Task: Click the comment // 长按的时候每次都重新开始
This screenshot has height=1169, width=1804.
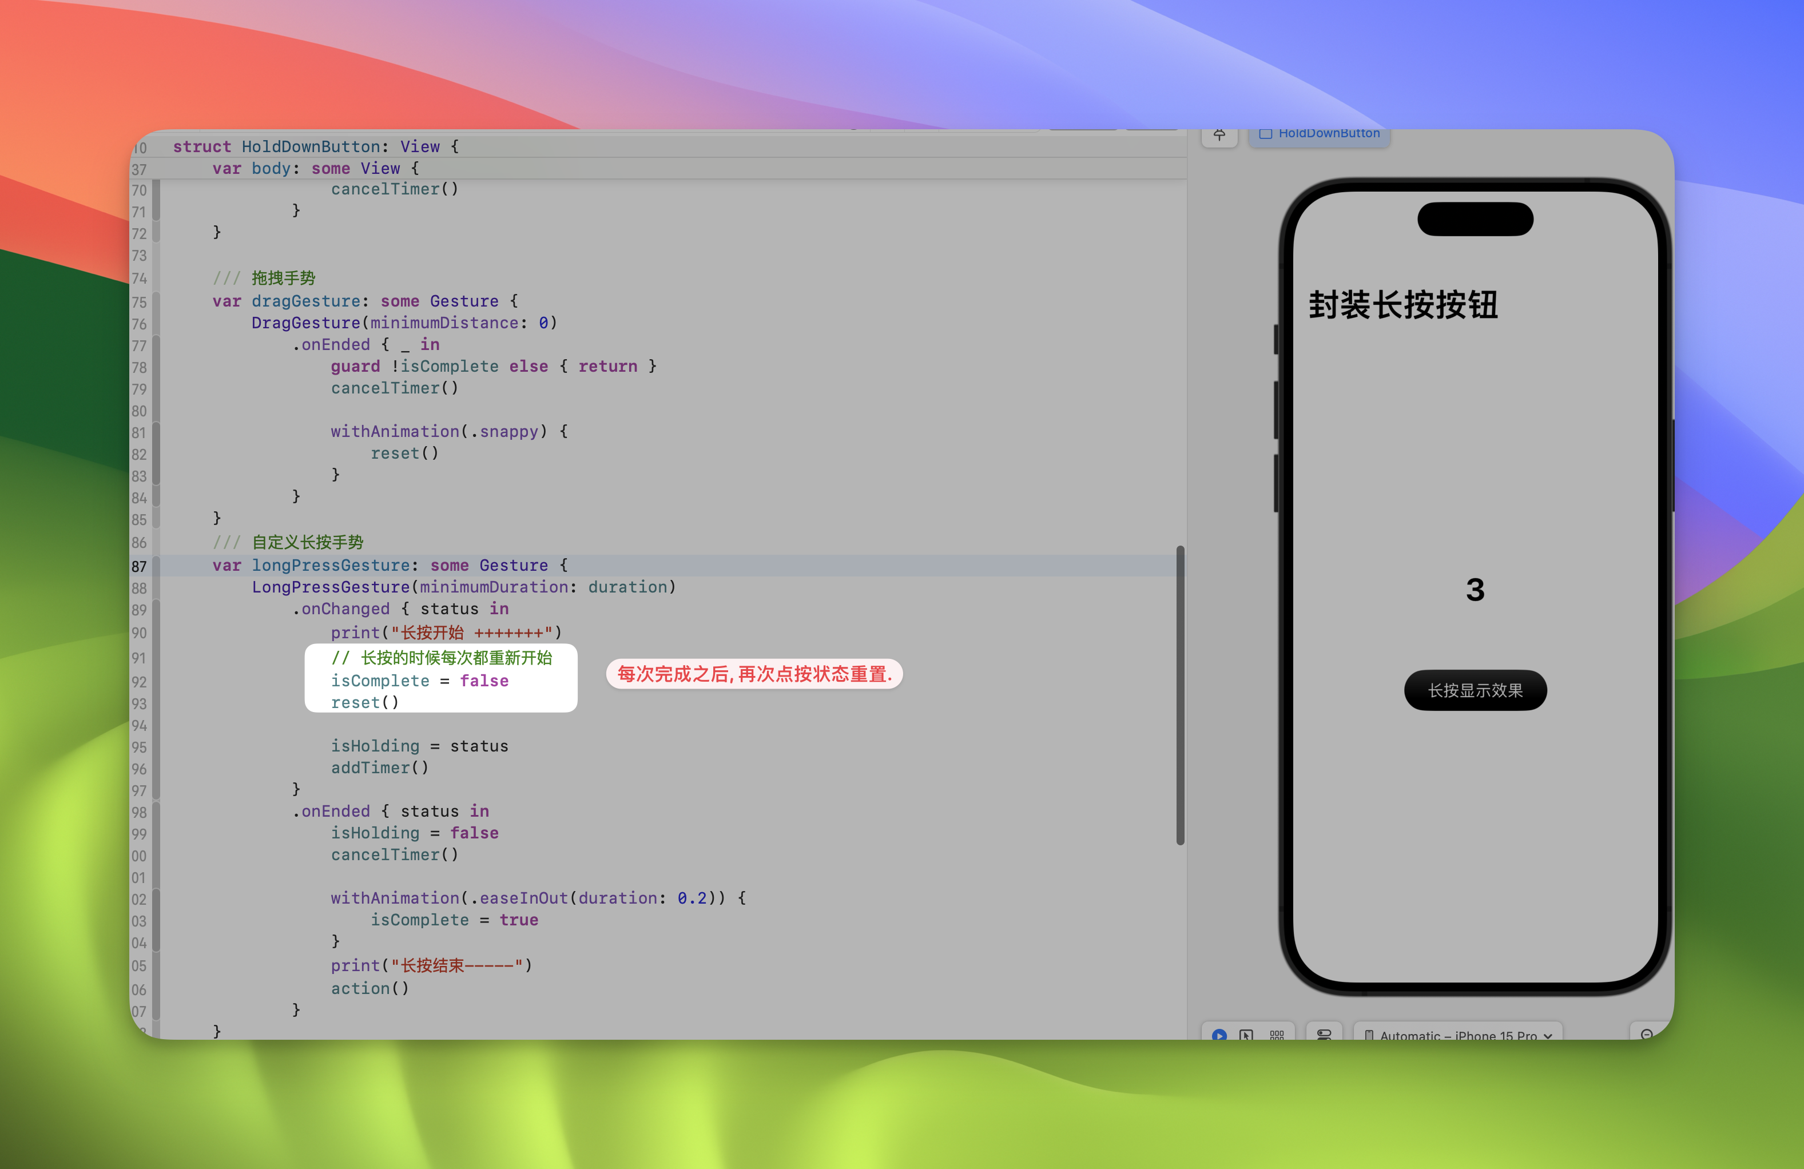Action: click(442, 657)
